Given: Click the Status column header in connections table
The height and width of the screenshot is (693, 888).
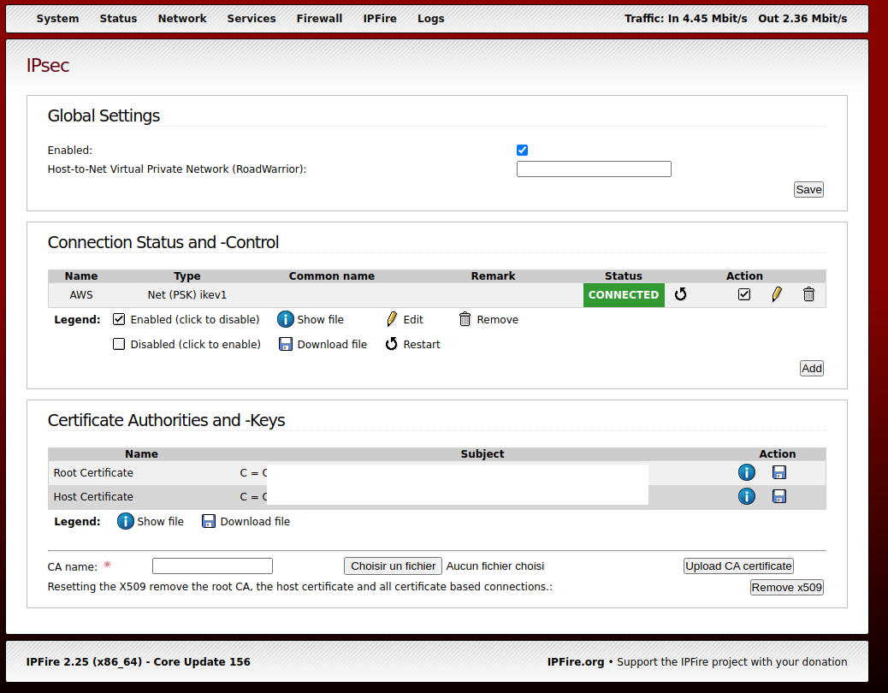Looking at the screenshot, I should 624,275.
